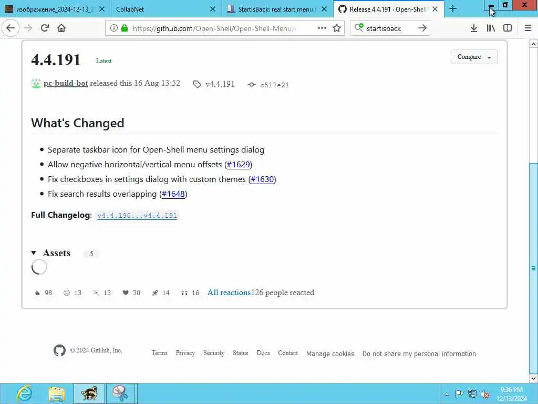This screenshot has height=404, width=538.
Task: Bookmark this page with the star
Action: pos(337,28)
